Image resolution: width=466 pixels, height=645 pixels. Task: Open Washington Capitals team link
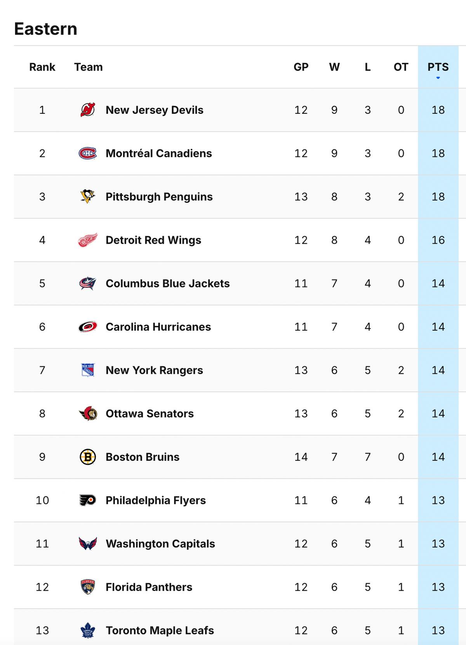coord(160,544)
